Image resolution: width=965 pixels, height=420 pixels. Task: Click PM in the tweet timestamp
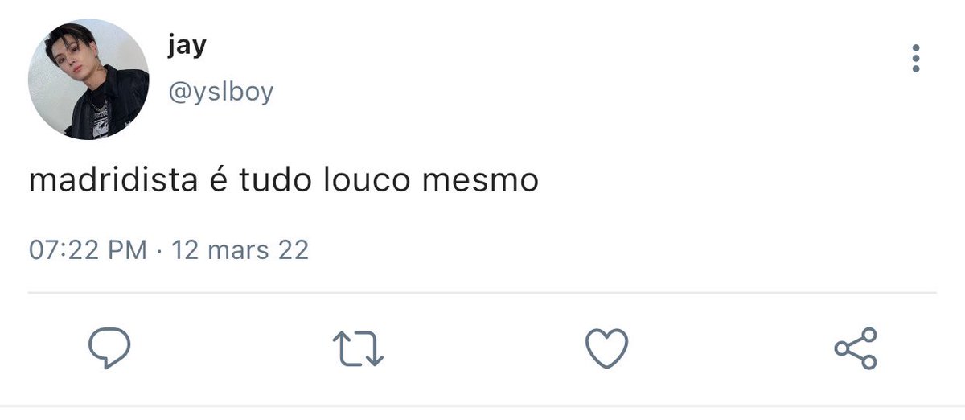pos(129,249)
